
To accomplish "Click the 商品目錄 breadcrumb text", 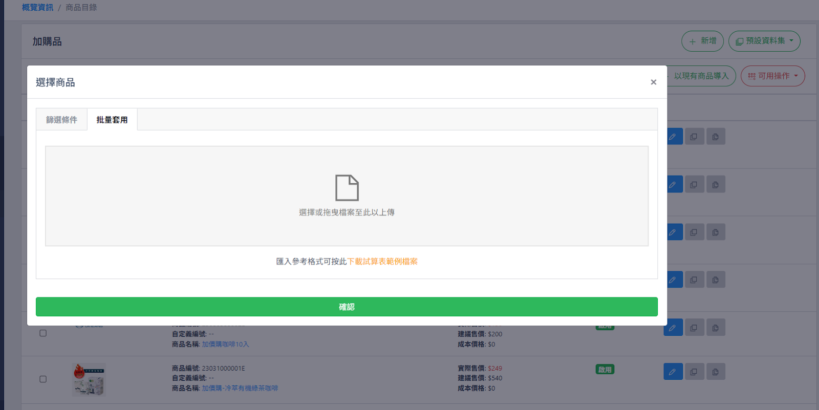I will pos(81,8).
